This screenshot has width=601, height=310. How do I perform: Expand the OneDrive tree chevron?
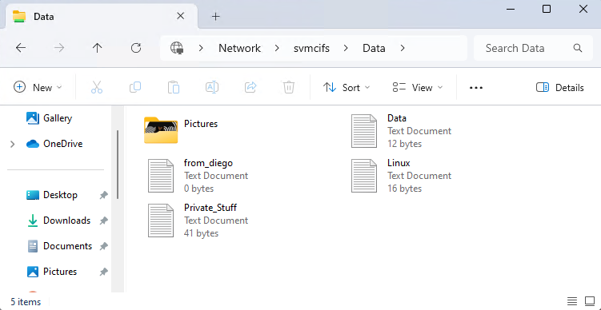[x=12, y=145]
